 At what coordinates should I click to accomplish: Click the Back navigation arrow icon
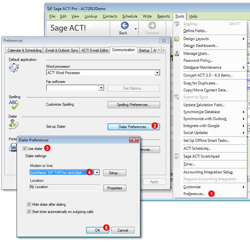click(x=125, y=26)
